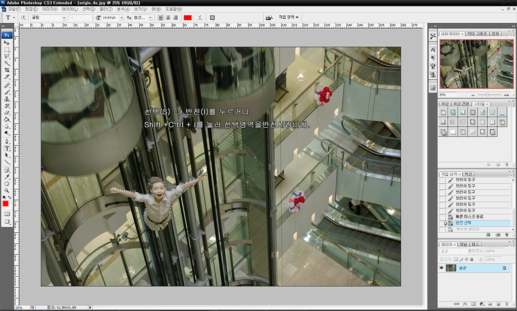Add a layer style with fx button

coord(465,304)
